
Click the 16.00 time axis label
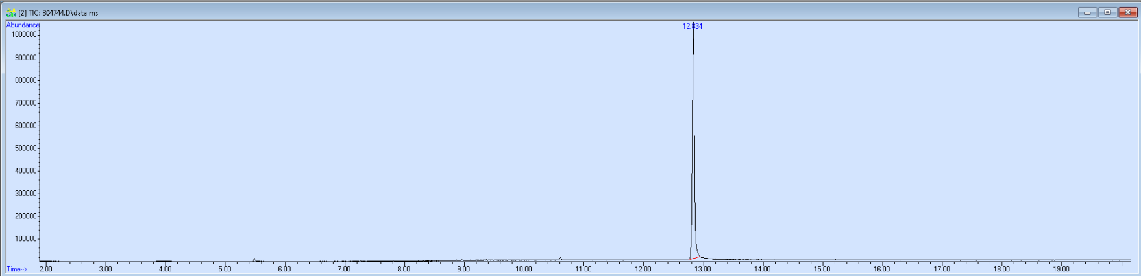coord(882,269)
